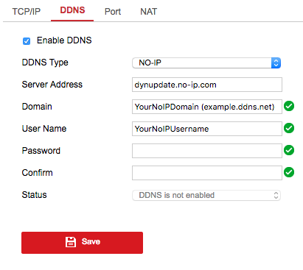This screenshot has width=303, height=270.
Task: Click the DDNS Type label
Action: [45, 63]
